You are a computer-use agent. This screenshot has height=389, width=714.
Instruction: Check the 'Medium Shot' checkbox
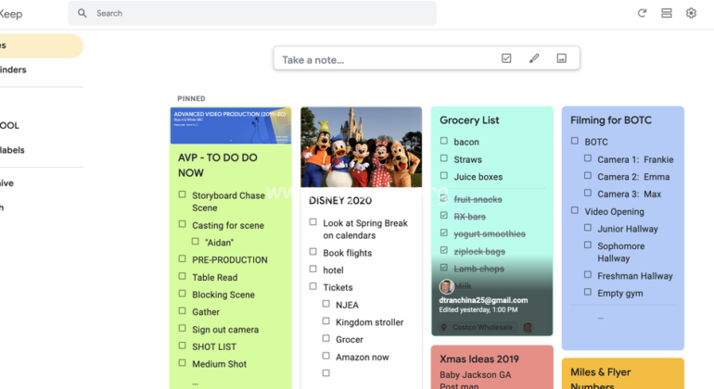coord(182,363)
